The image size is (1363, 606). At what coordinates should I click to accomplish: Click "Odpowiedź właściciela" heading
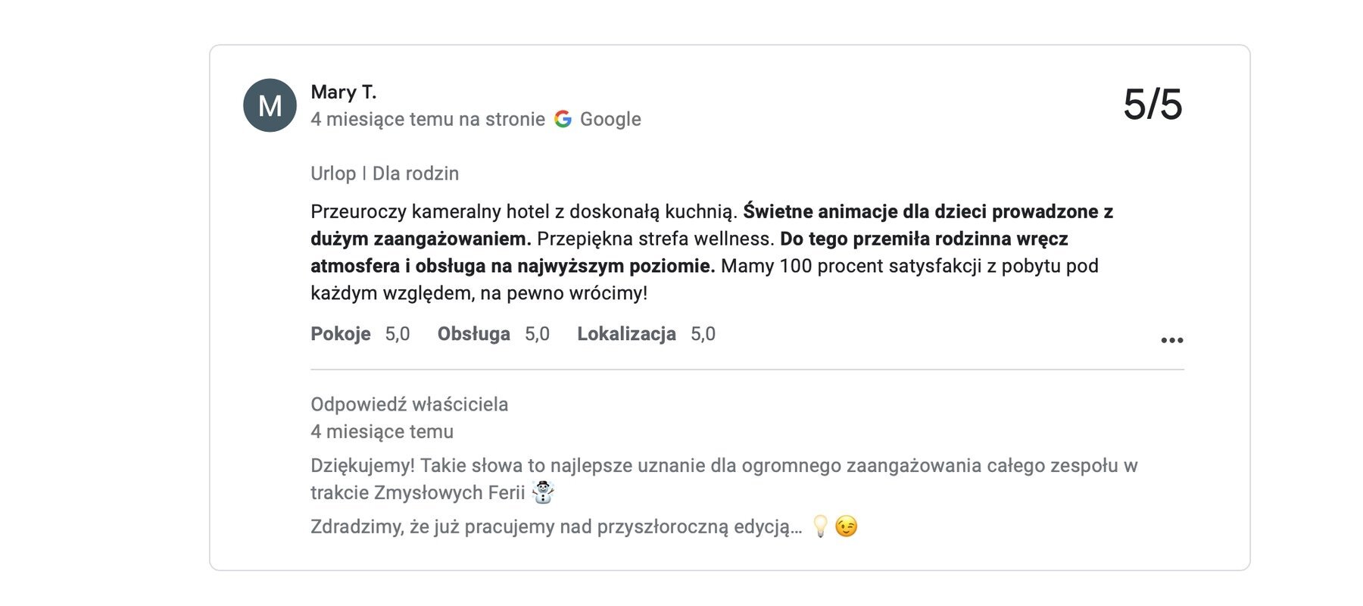pos(409,405)
